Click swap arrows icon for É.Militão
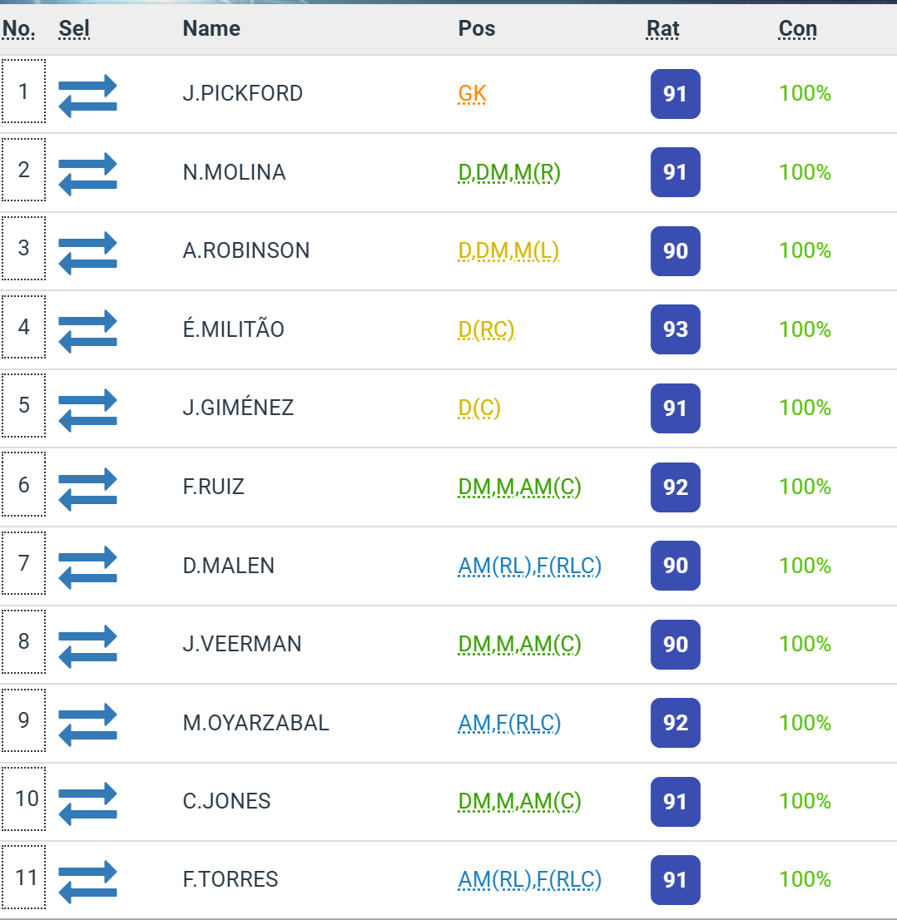The width and height of the screenshot is (897, 920). [87, 330]
